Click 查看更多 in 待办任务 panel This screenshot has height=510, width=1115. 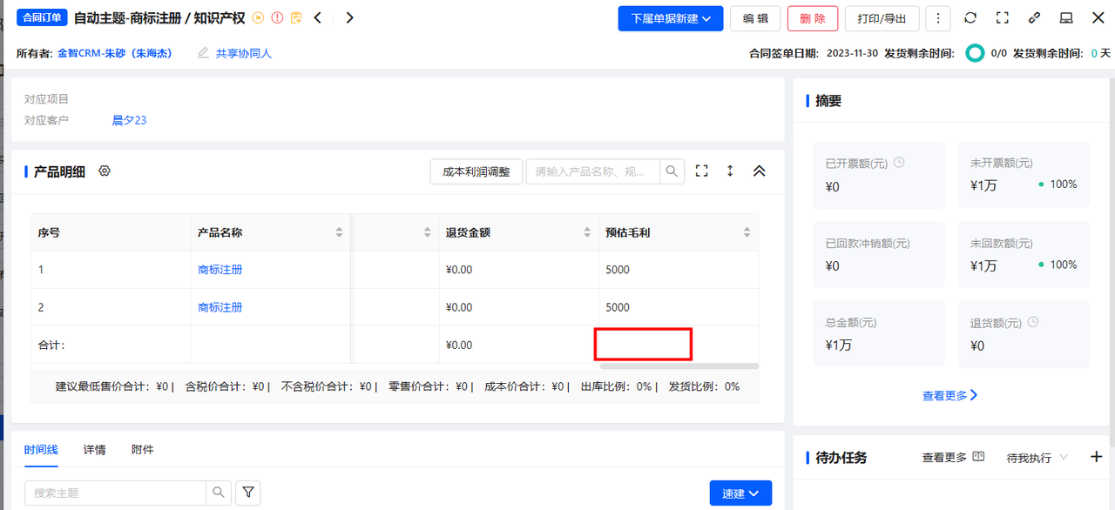click(945, 458)
